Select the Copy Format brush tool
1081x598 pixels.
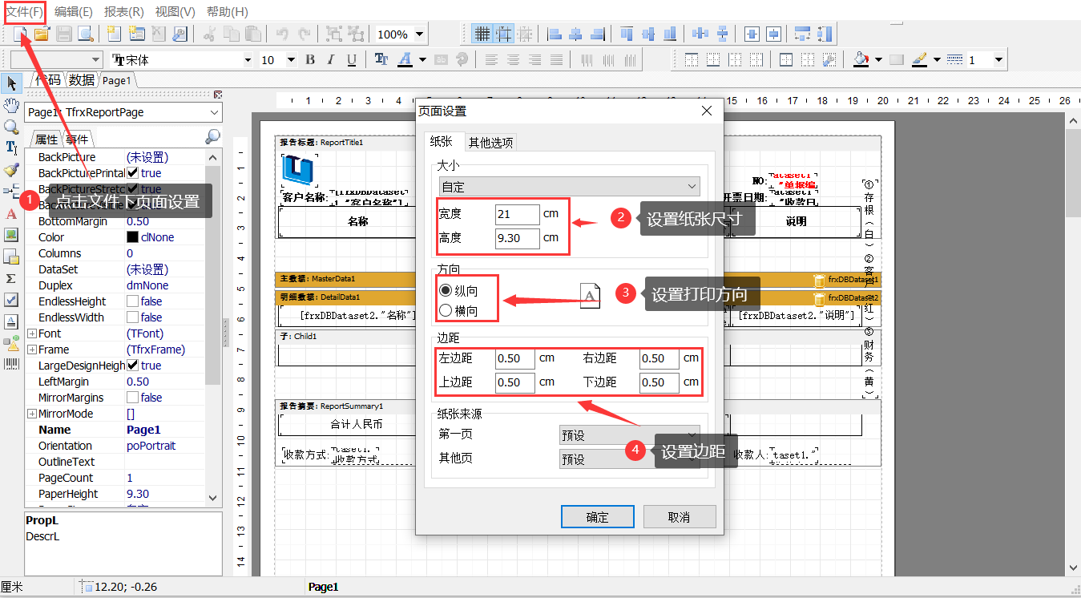11,169
